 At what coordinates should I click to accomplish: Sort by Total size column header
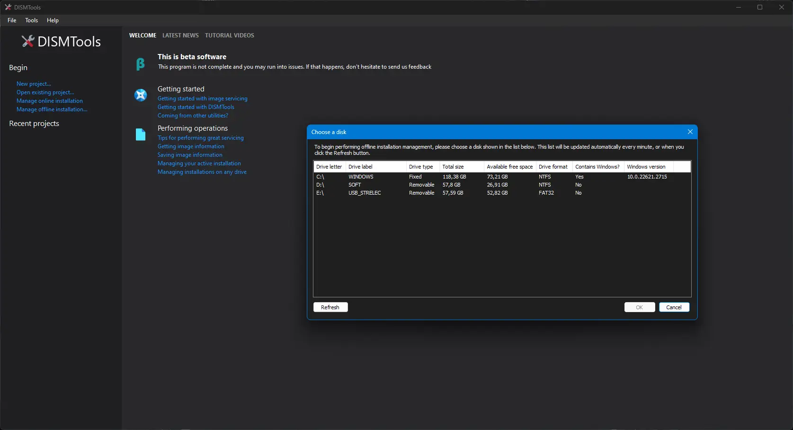click(x=462, y=167)
